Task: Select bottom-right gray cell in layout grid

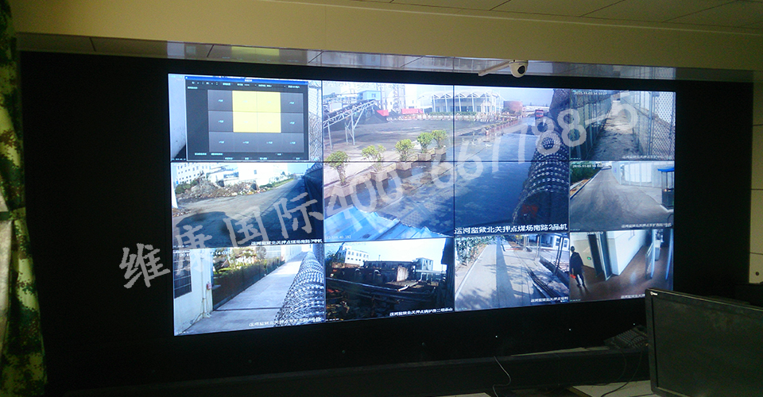Action: (293, 141)
